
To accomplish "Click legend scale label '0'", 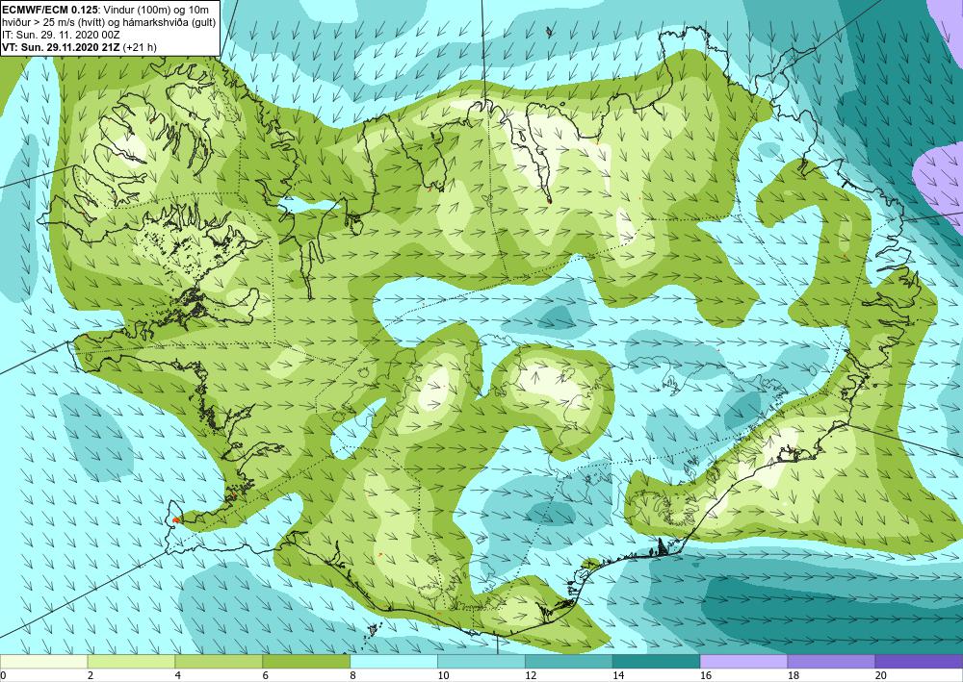I will 3,676.
